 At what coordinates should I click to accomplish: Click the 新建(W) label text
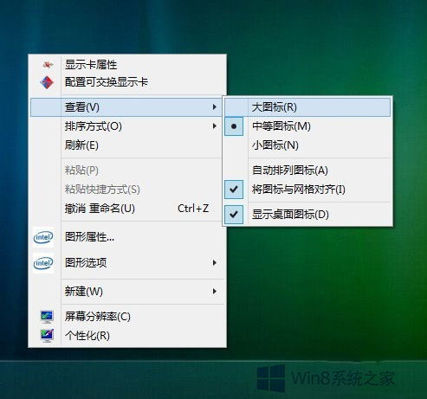(x=84, y=292)
